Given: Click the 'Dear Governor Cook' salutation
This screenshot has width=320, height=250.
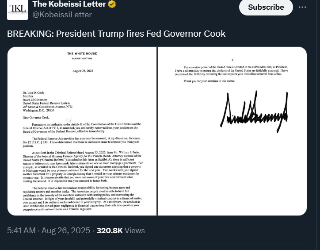Looking at the screenshot, I should point(36,117).
